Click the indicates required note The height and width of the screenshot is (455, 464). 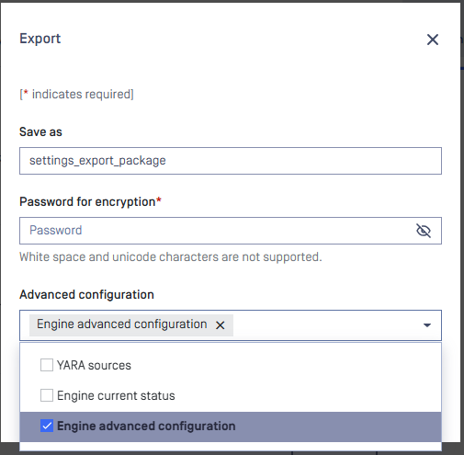76,94
